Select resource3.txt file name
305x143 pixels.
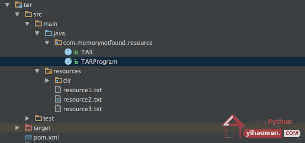82,109
